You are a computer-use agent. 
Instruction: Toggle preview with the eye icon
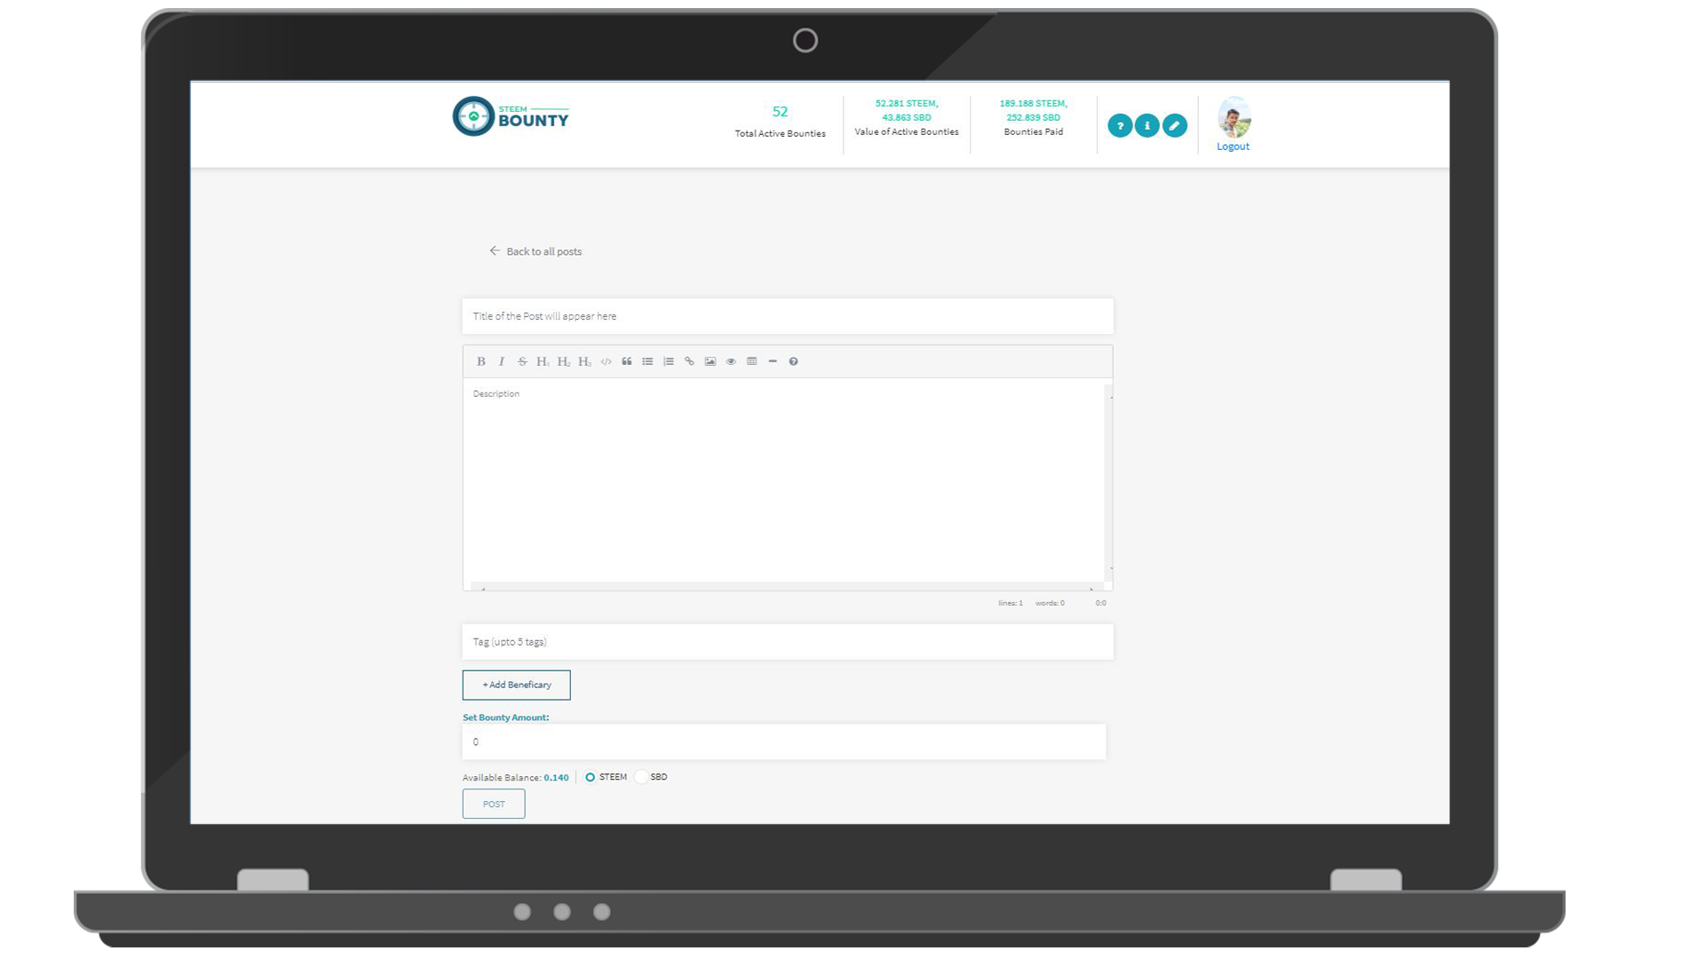[x=731, y=361]
